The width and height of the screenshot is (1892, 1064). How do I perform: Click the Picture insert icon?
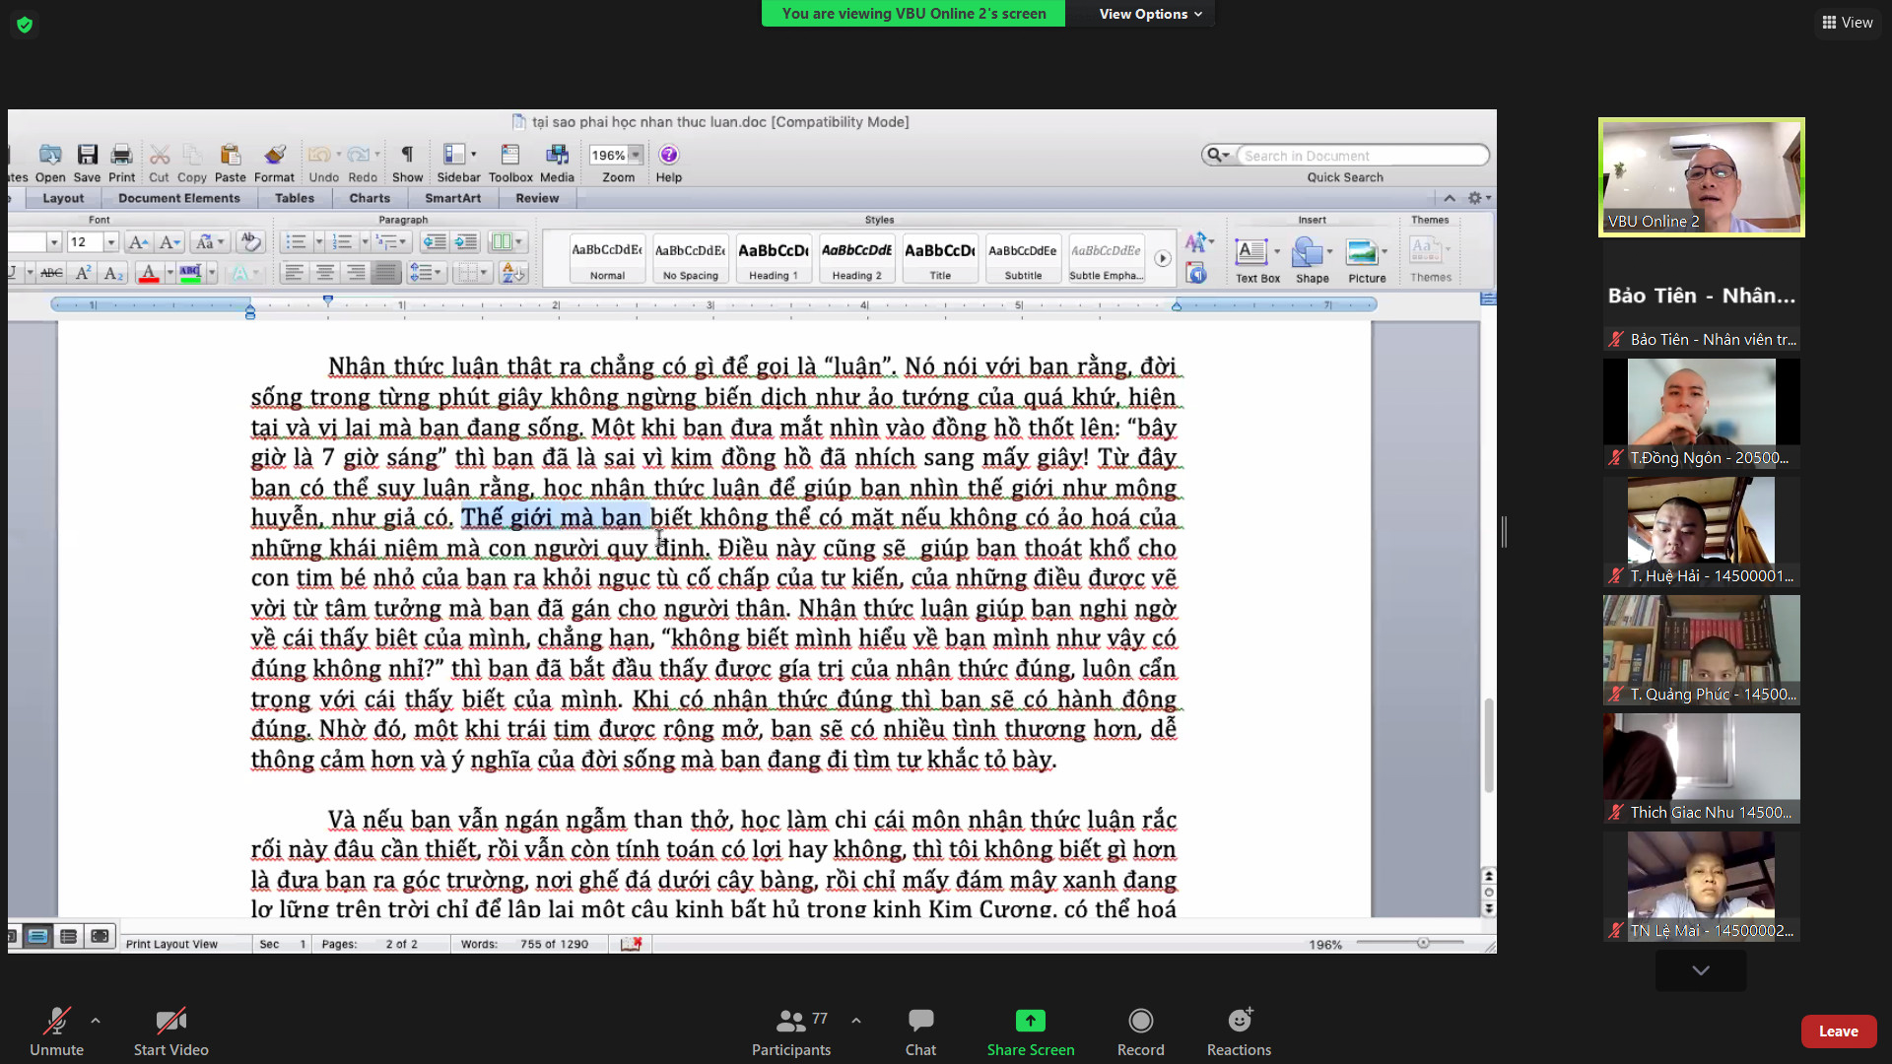click(1362, 252)
